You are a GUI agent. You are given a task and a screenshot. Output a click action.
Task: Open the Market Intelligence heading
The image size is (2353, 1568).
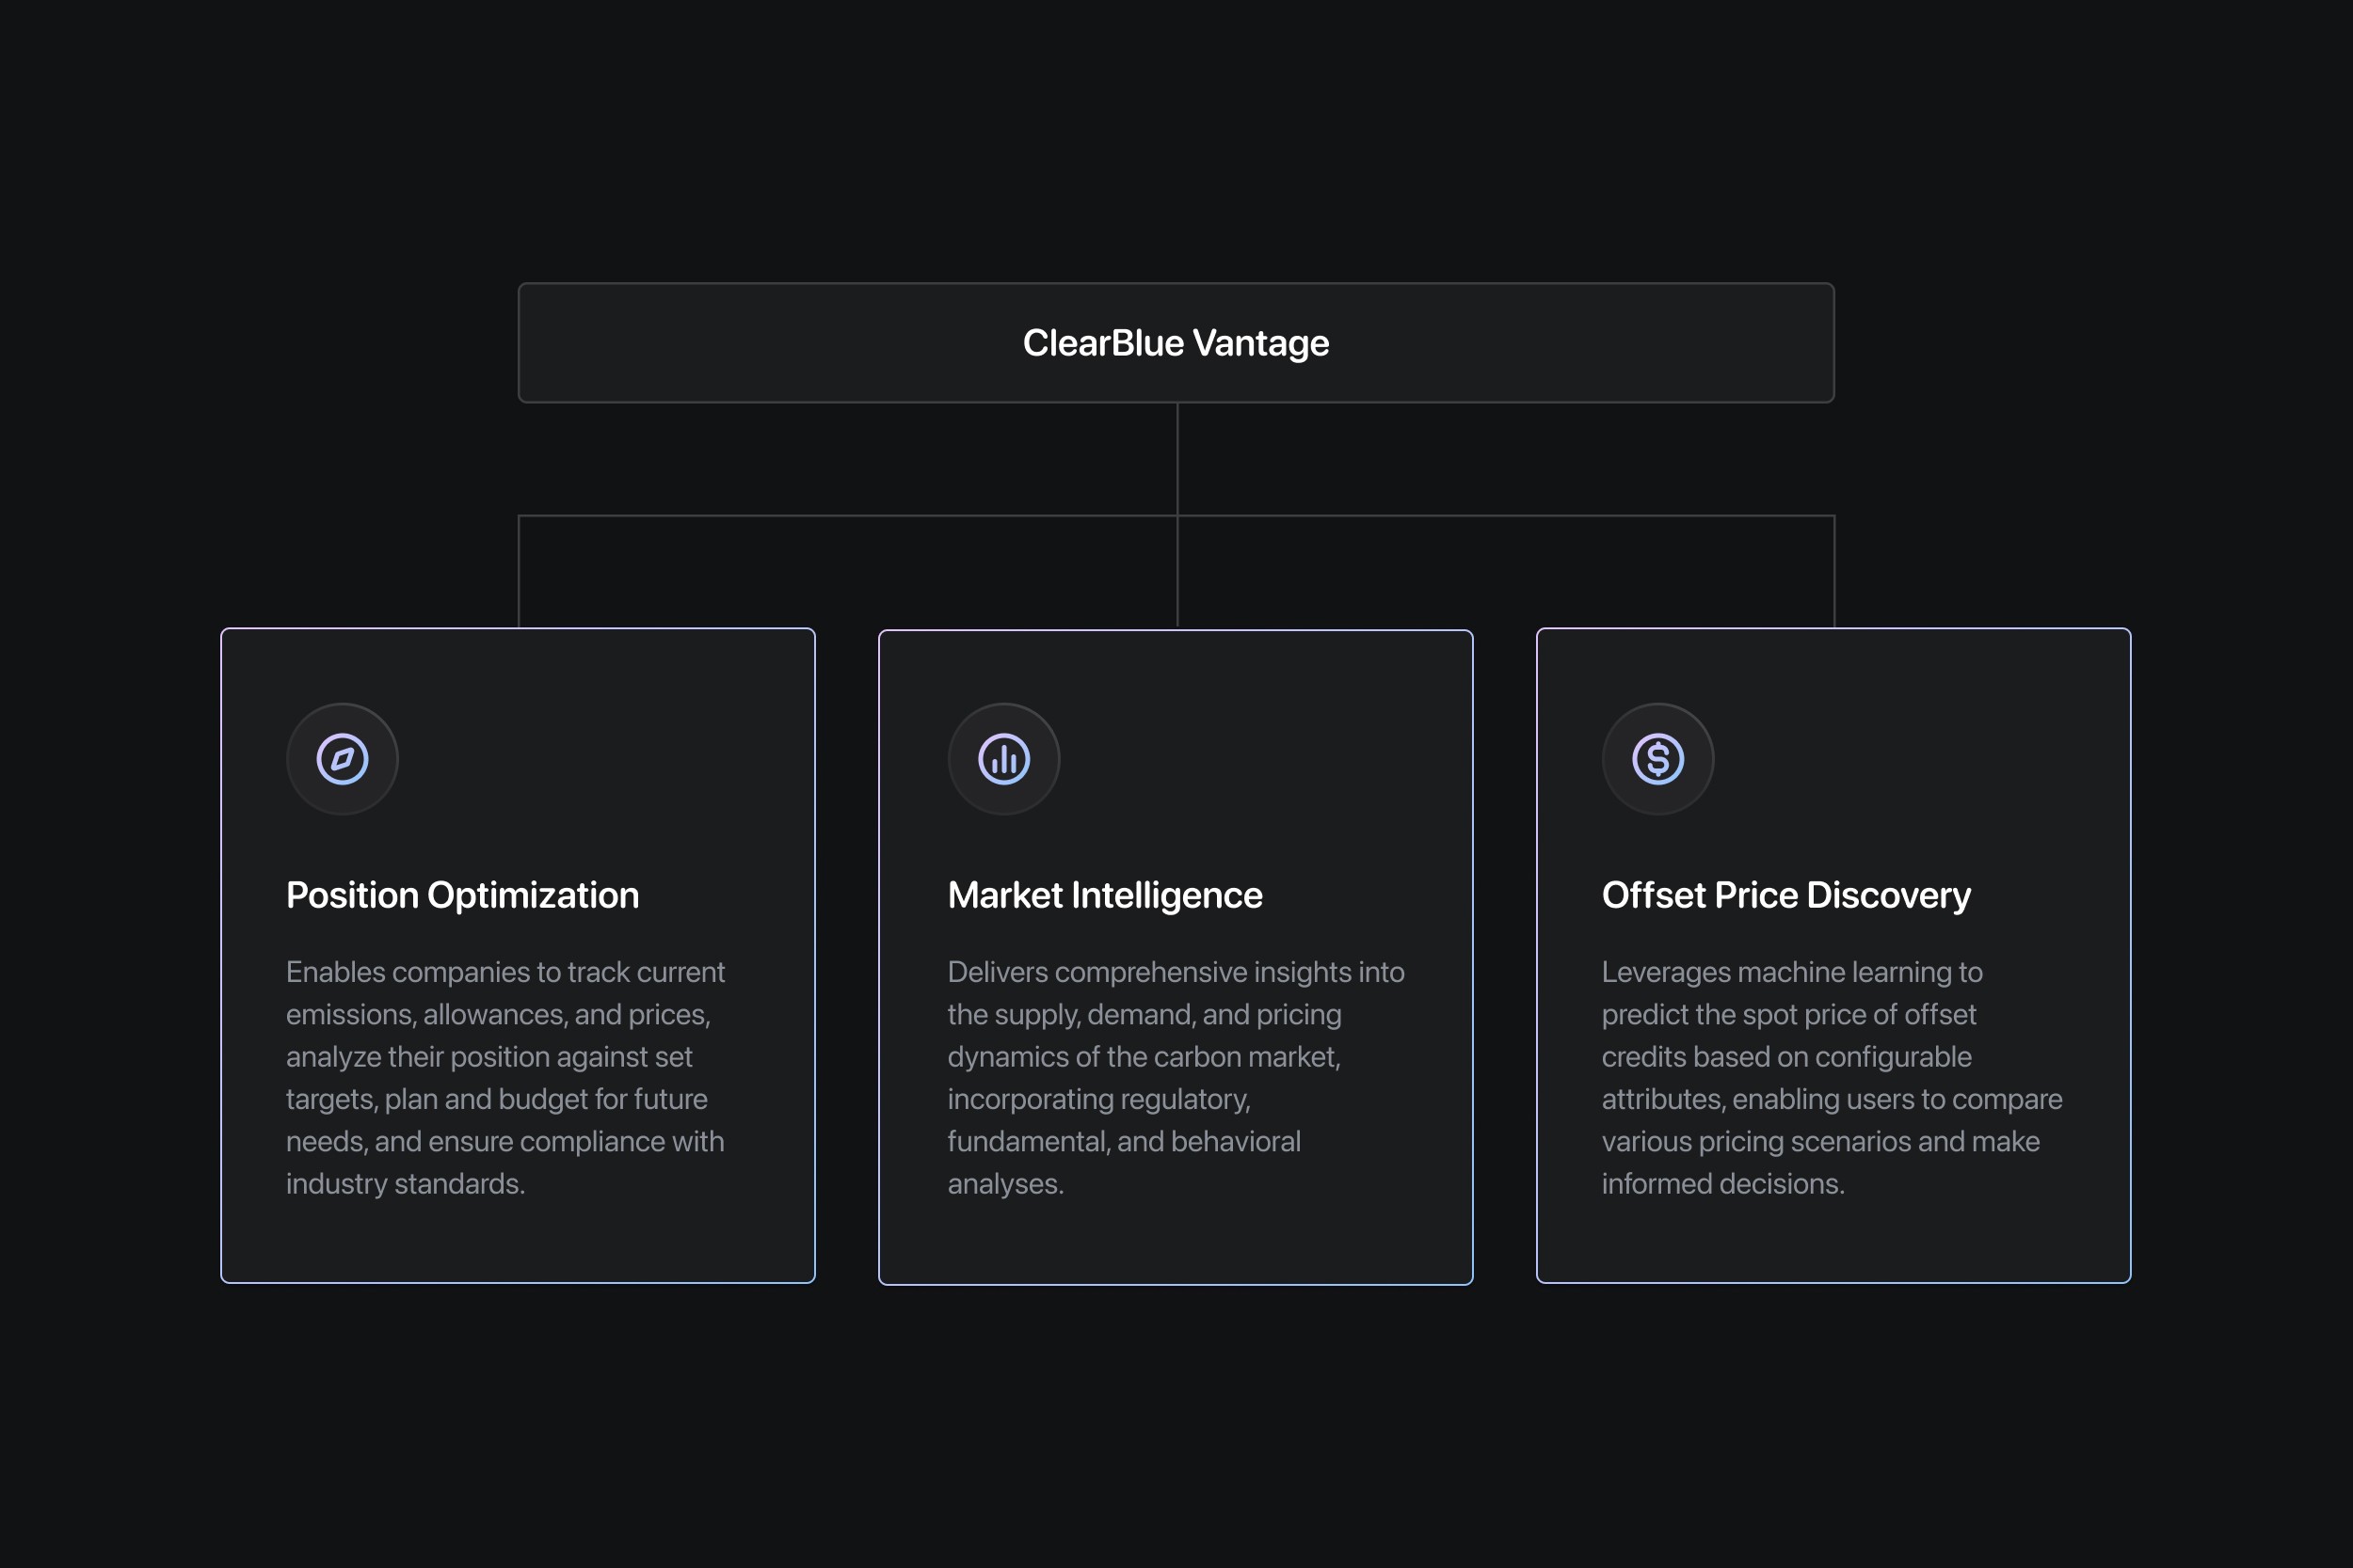(1104, 896)
